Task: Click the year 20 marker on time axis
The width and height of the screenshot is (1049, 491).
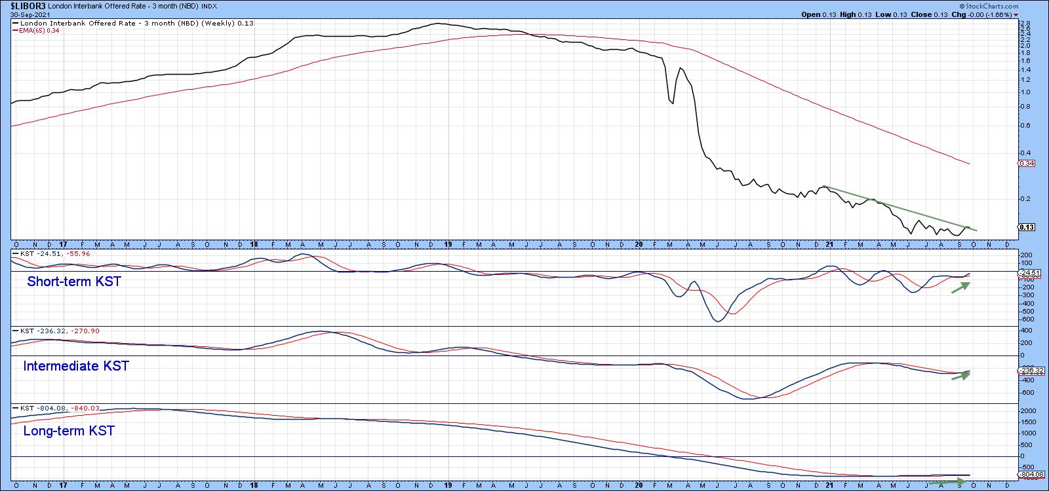Action: pos(639,244)
